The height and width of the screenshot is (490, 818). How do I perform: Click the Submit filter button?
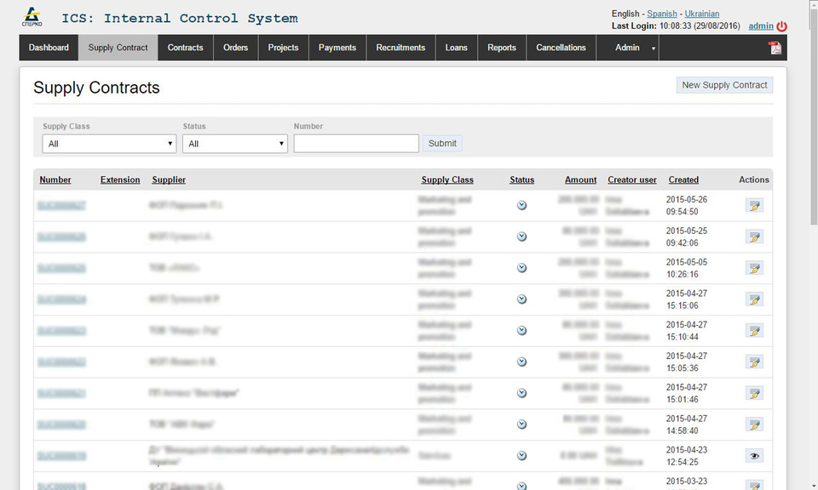(x=441, y=143)
